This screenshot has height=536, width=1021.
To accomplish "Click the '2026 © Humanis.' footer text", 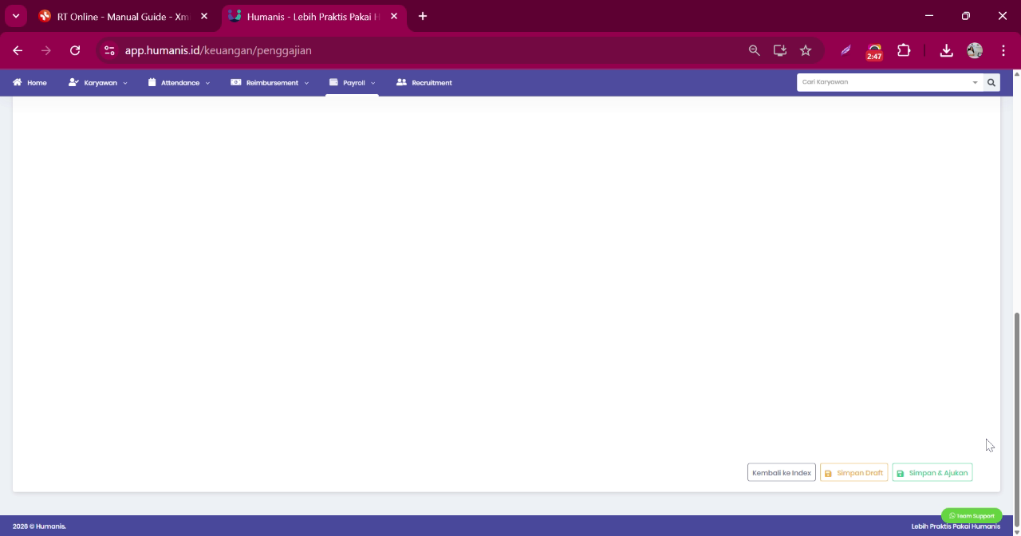I will [39, 526].
